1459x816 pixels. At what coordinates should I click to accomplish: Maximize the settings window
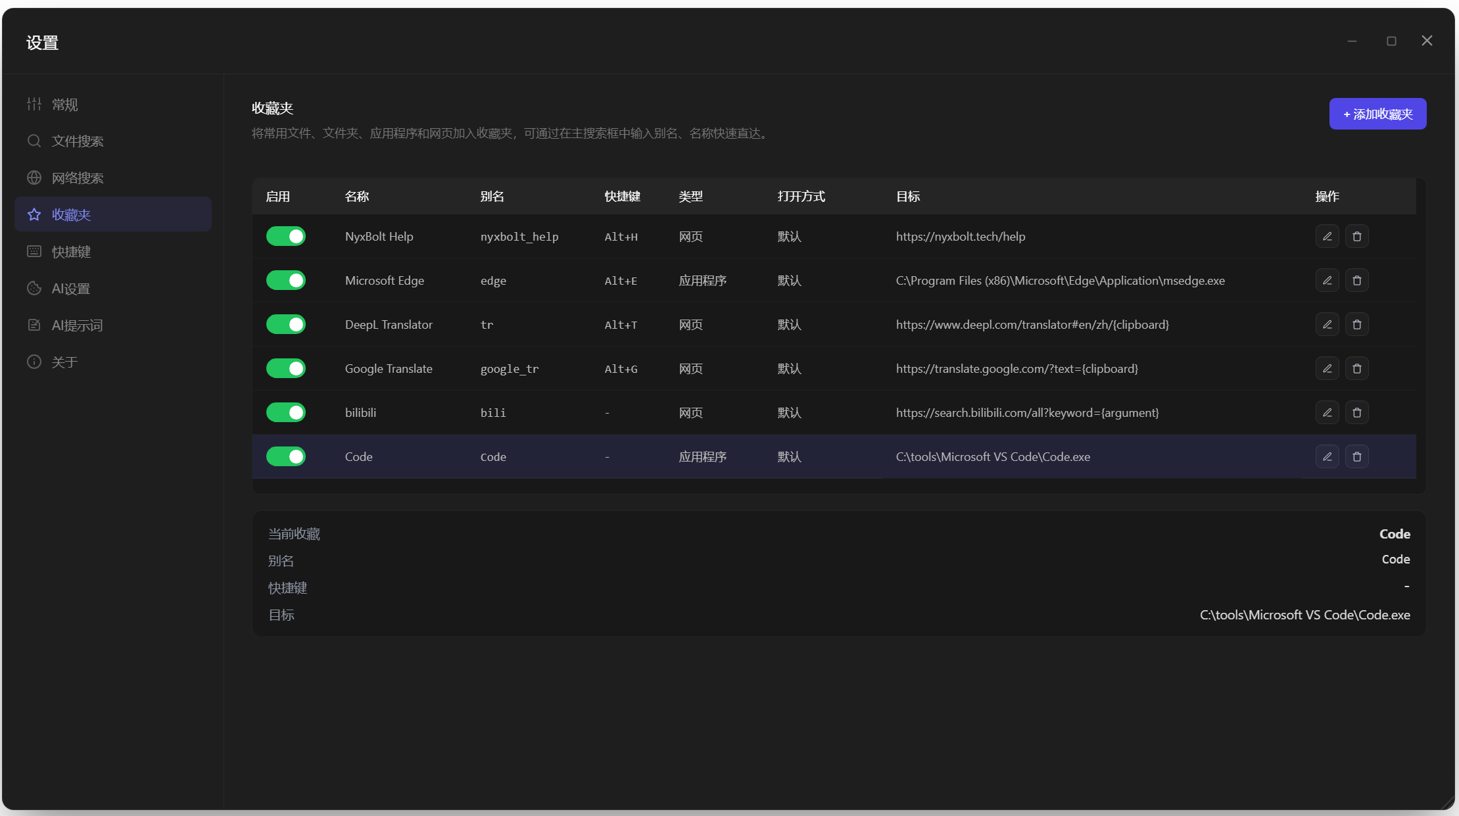point(1391,41)
